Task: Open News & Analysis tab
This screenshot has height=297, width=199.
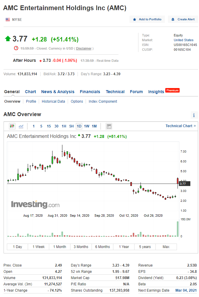Action: click(x=58, y=92)
